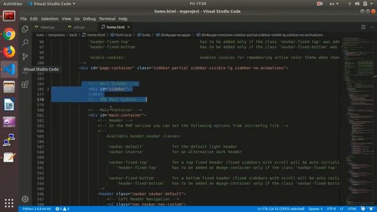The width and height of the screenshot is (377, 212).
Task: Open the Go menu
Action: coord(77,19)
